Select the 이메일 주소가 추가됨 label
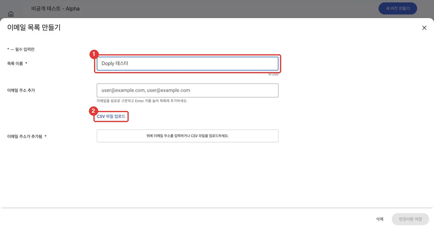 (27, 136)
